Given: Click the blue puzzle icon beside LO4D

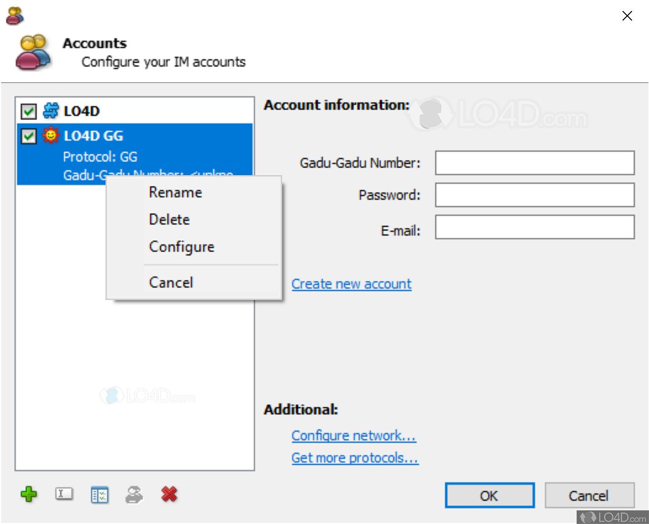Looking at the screenshot, I should click(x=51, y=111).
